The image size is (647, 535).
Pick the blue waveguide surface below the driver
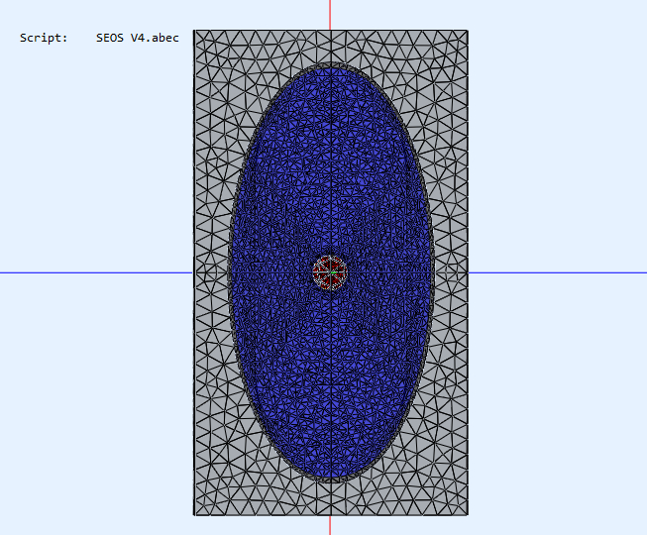(330, 386)
